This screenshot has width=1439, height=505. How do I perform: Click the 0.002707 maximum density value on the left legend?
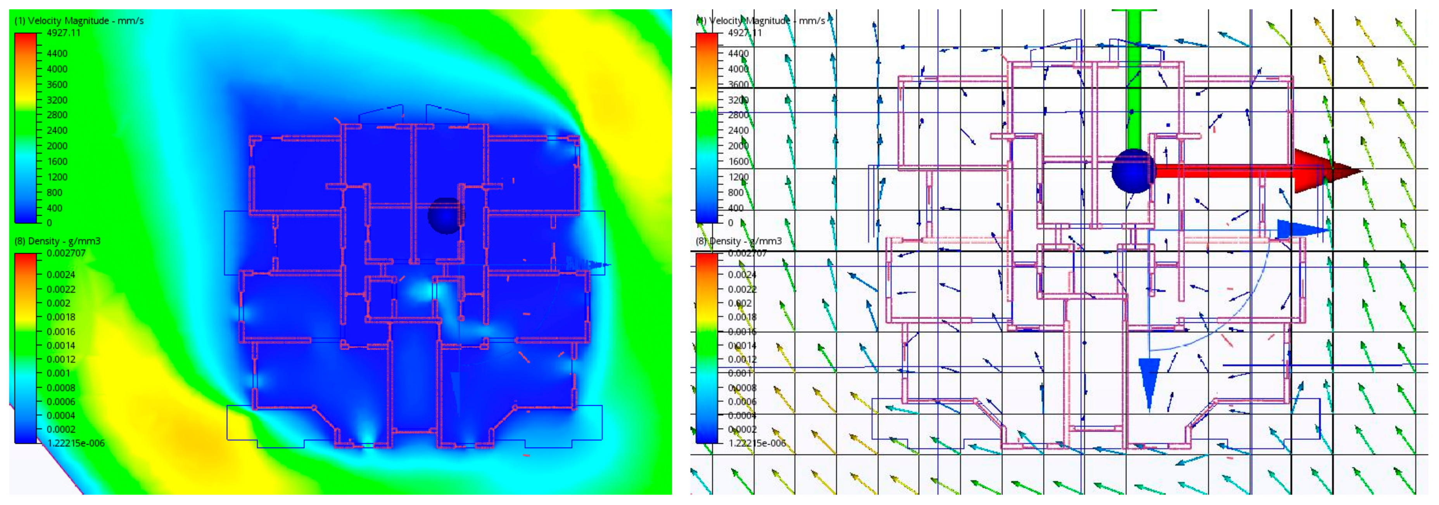[x=66, y=253]
